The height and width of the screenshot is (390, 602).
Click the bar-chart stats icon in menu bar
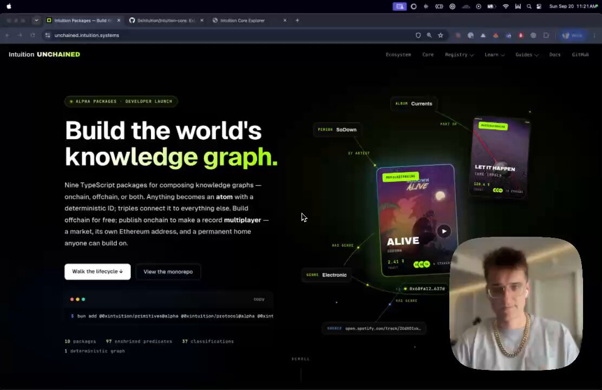pos(518,6)
